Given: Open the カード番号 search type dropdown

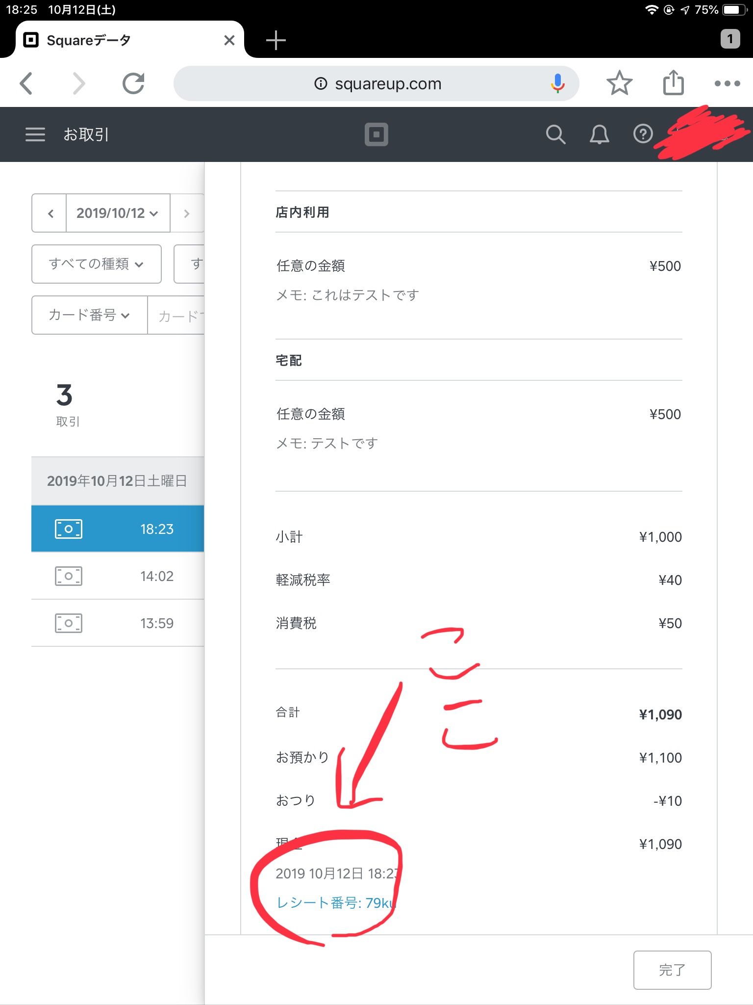Looking at the screenshot, I should (x=90, y=315).
